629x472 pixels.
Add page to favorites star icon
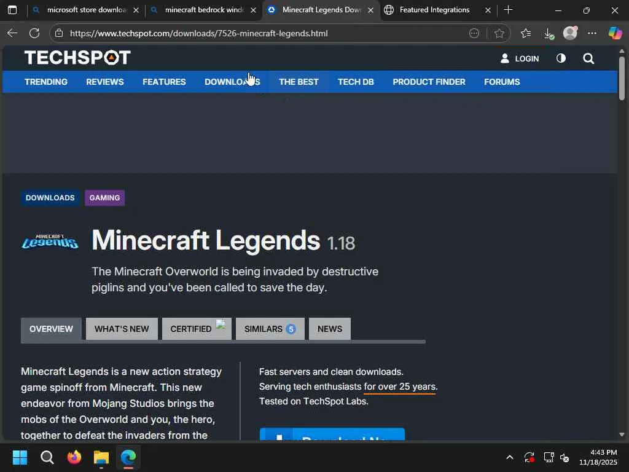point(499,33)
